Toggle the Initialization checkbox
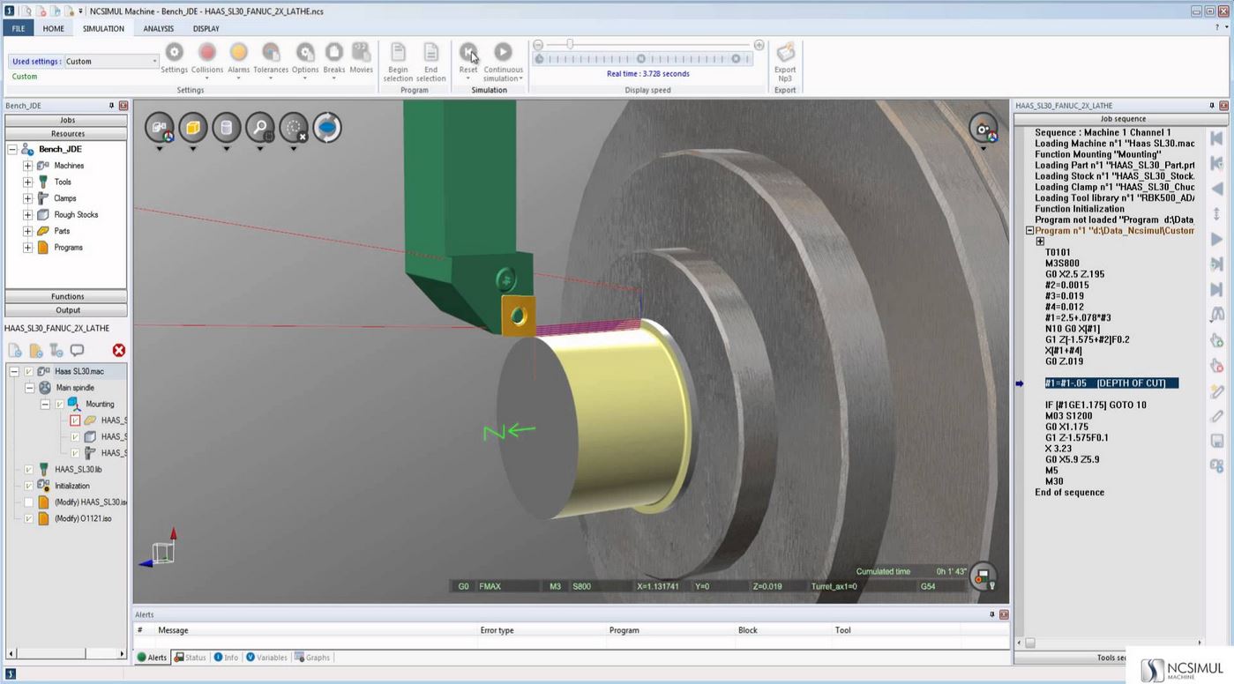Viewport: 1234px width, 684px height. (x=28, y=486)
